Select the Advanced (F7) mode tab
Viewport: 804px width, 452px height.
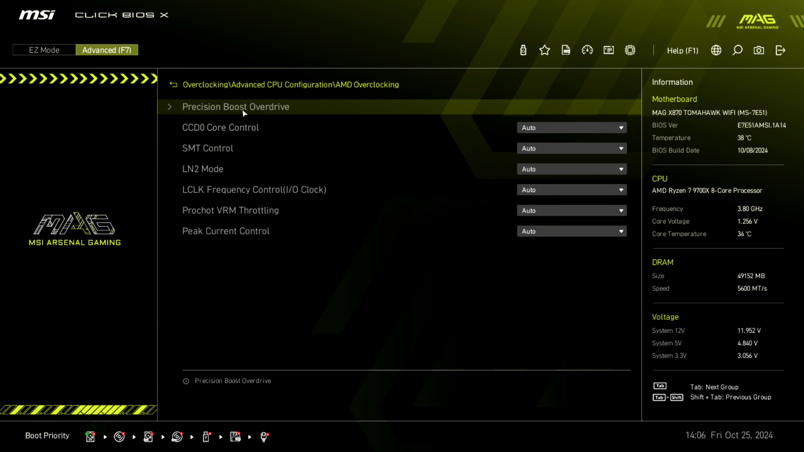coord(107,50)
